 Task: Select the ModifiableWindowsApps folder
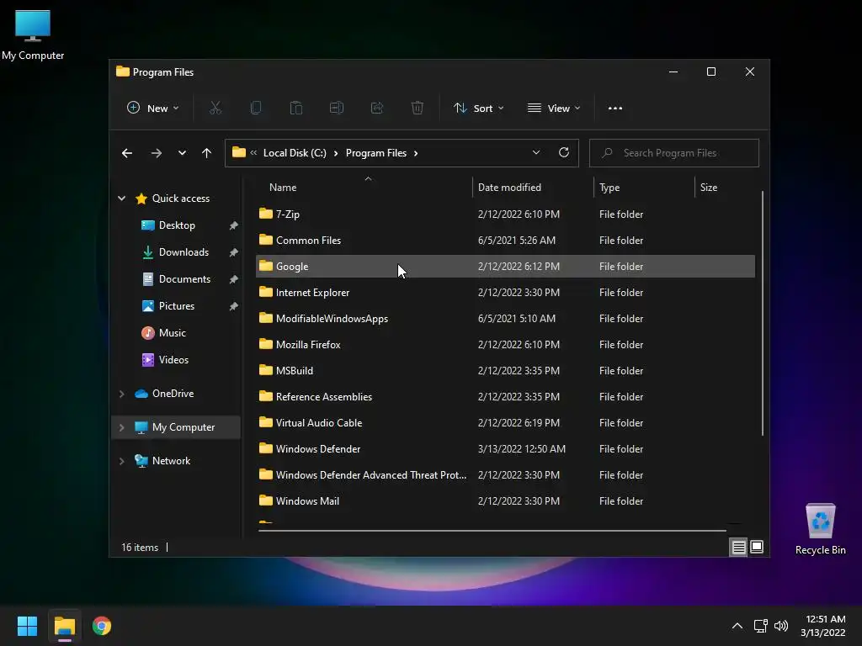click(x=505, y=319)
